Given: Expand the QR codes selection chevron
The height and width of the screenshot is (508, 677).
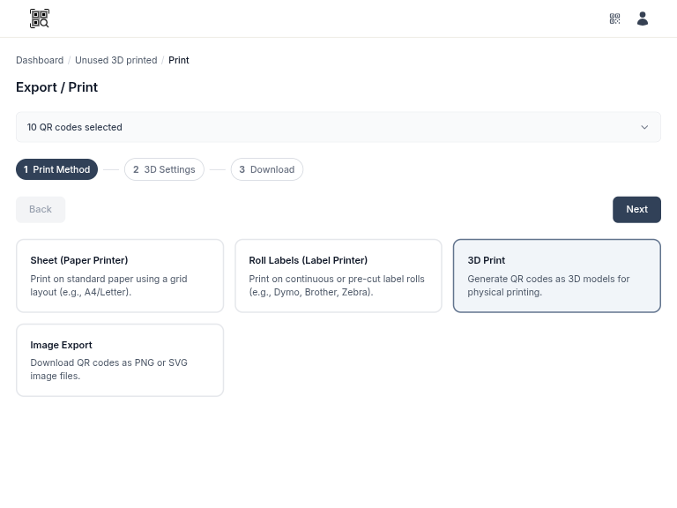Looking at the screenshot, I should point(644,127).
